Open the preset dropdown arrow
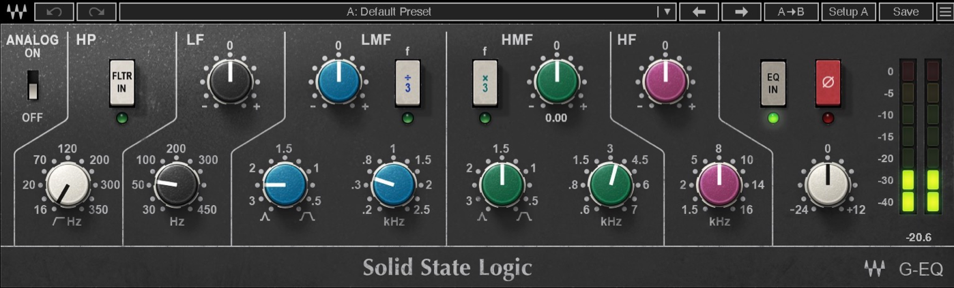 click(667, 12)
